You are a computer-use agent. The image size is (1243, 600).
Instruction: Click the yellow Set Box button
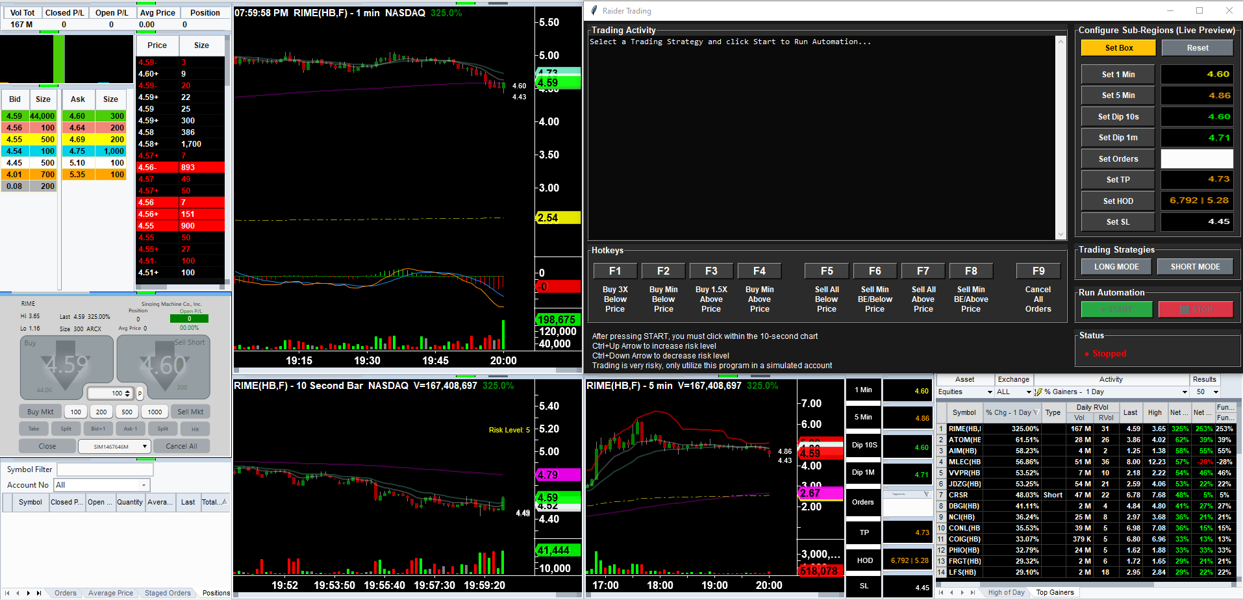(1118, 48)
